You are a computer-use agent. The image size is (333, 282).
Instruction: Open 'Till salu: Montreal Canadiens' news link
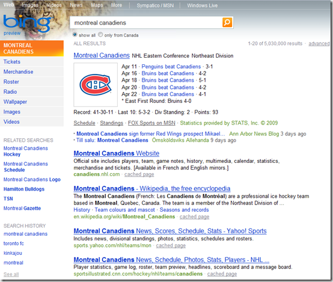(112, 140)
